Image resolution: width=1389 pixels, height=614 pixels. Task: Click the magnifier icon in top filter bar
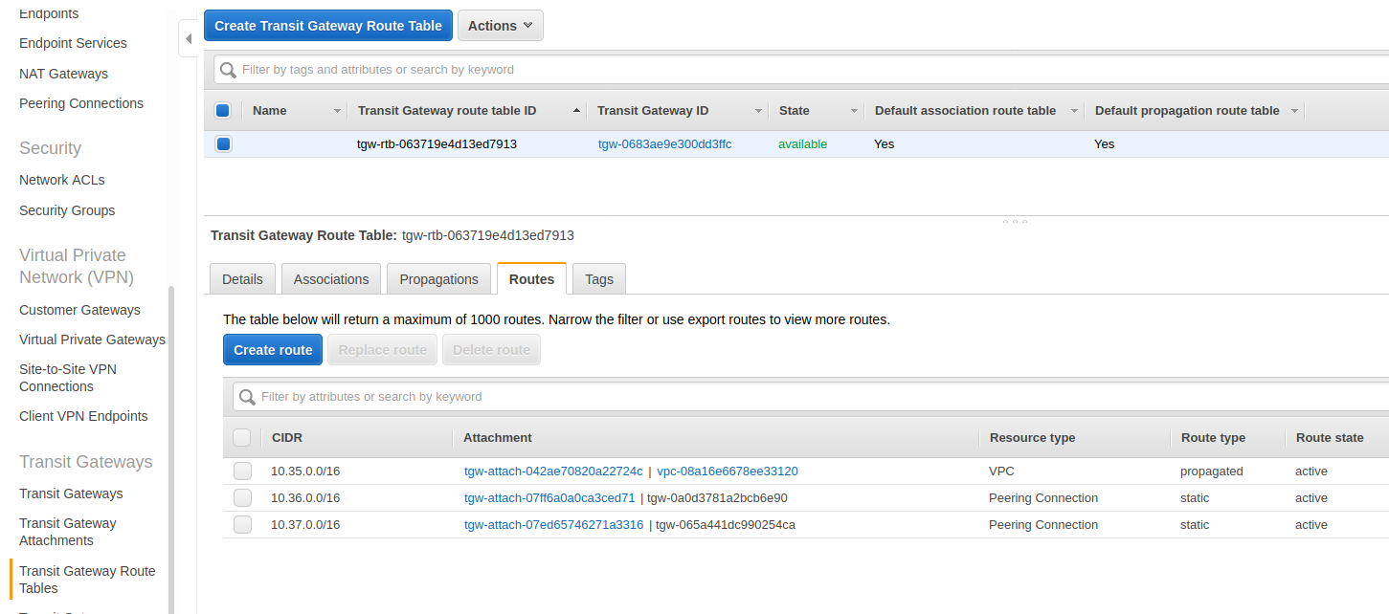(x=228, y=70)
